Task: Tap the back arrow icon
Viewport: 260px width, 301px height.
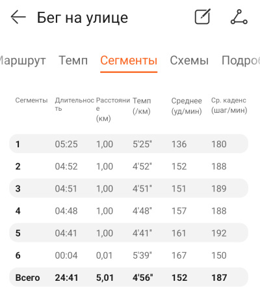Action: coord(18,17)
